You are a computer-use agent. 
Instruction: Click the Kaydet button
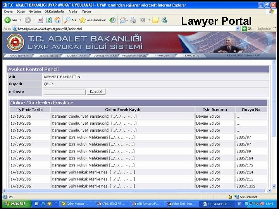(96, 92)
